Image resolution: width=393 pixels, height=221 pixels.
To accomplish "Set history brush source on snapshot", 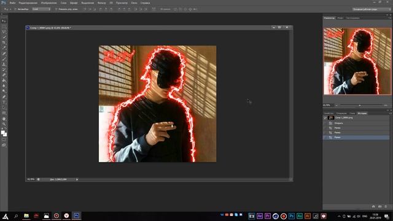I will [x=325, y=117].
